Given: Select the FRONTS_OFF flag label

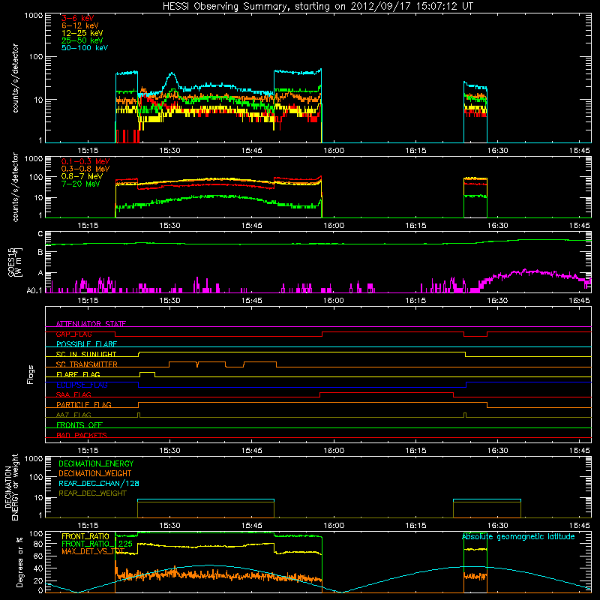Looking at the screenshot, I should pos(79,424).
